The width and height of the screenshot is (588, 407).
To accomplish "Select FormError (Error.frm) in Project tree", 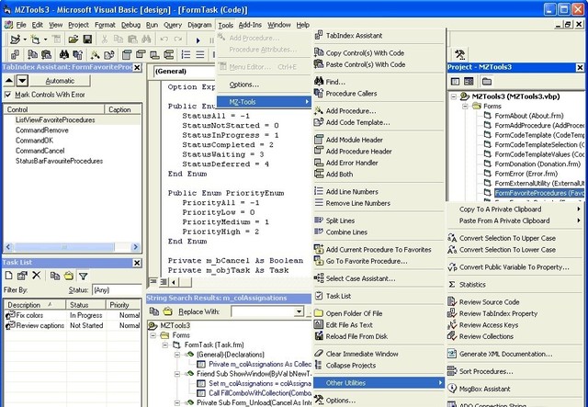I will click(x=526, y=174).
